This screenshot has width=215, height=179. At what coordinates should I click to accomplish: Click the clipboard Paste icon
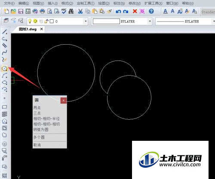click(95, 11)
